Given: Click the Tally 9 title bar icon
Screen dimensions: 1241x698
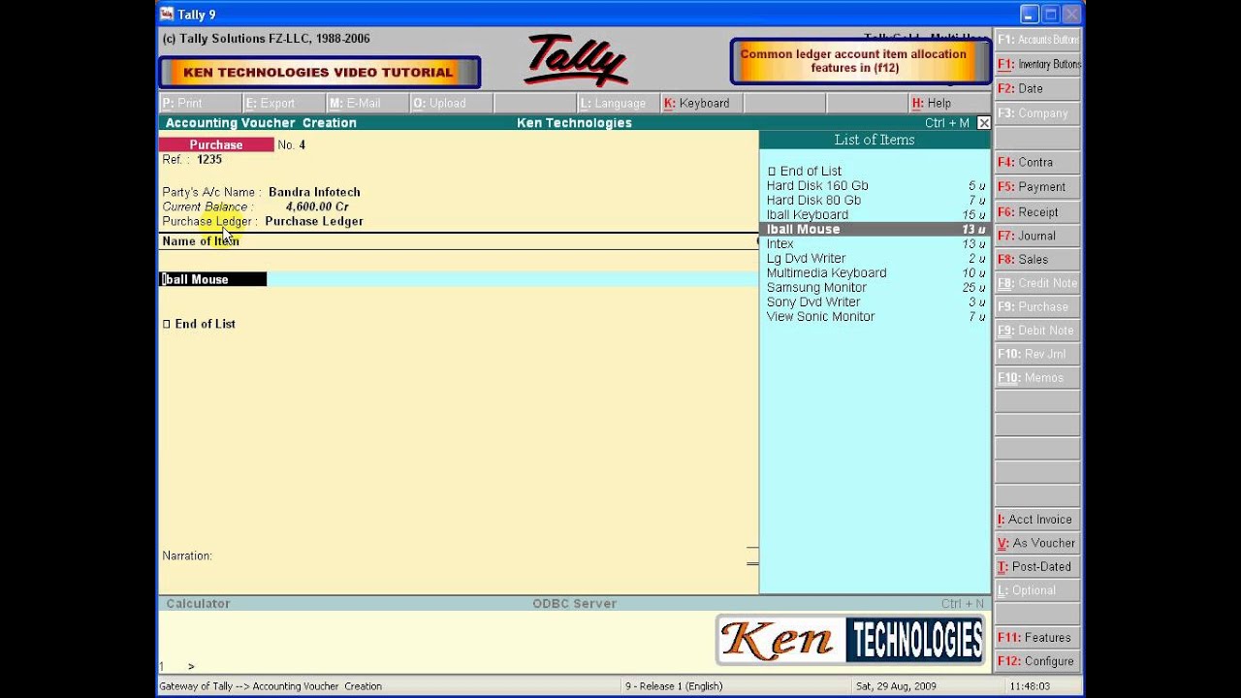Looking at the screenshot, I should (167, 14).
